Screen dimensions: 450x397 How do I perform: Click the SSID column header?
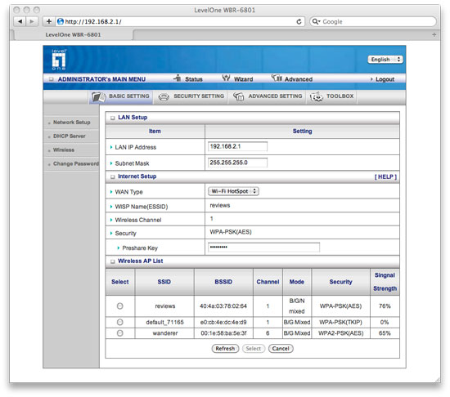[164, 282]
